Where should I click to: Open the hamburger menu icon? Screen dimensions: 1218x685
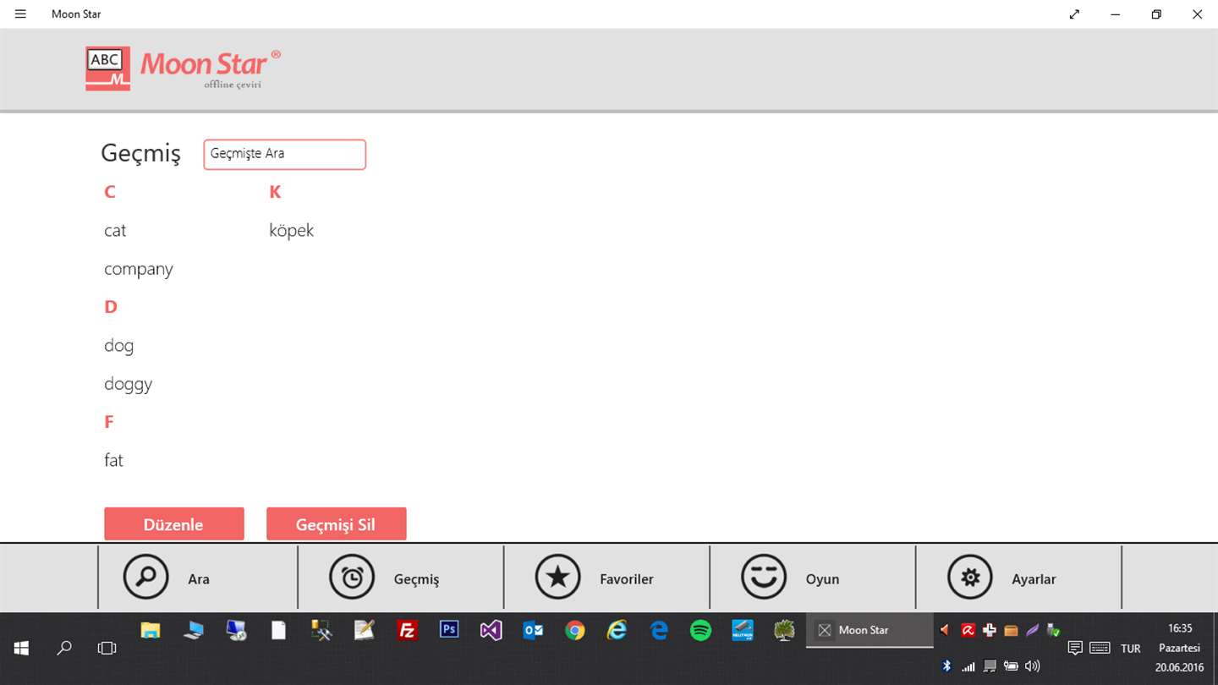(20, 14)
